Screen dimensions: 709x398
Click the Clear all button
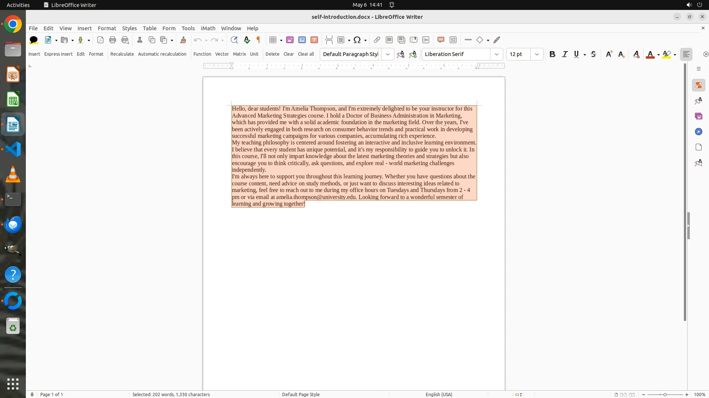point(306,54)
